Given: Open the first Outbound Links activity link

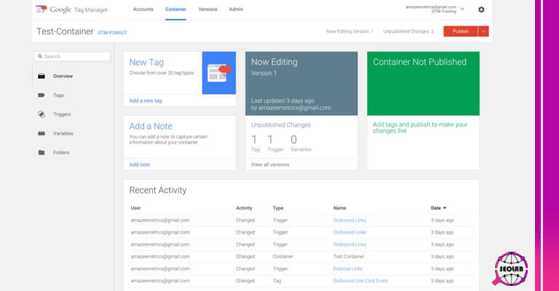Looking at the screenshot, I should coord(349,220).
